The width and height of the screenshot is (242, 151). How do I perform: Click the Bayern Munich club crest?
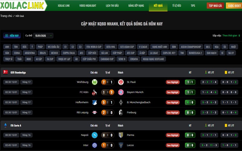coord(121,92)
